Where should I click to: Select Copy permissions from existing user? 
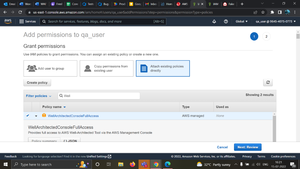click(x=107, y=69)
